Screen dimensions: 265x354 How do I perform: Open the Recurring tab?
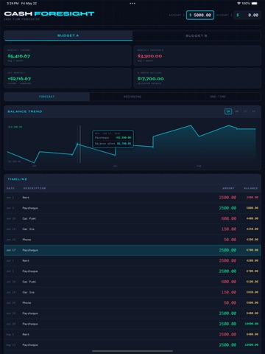[x=132, y=97]
